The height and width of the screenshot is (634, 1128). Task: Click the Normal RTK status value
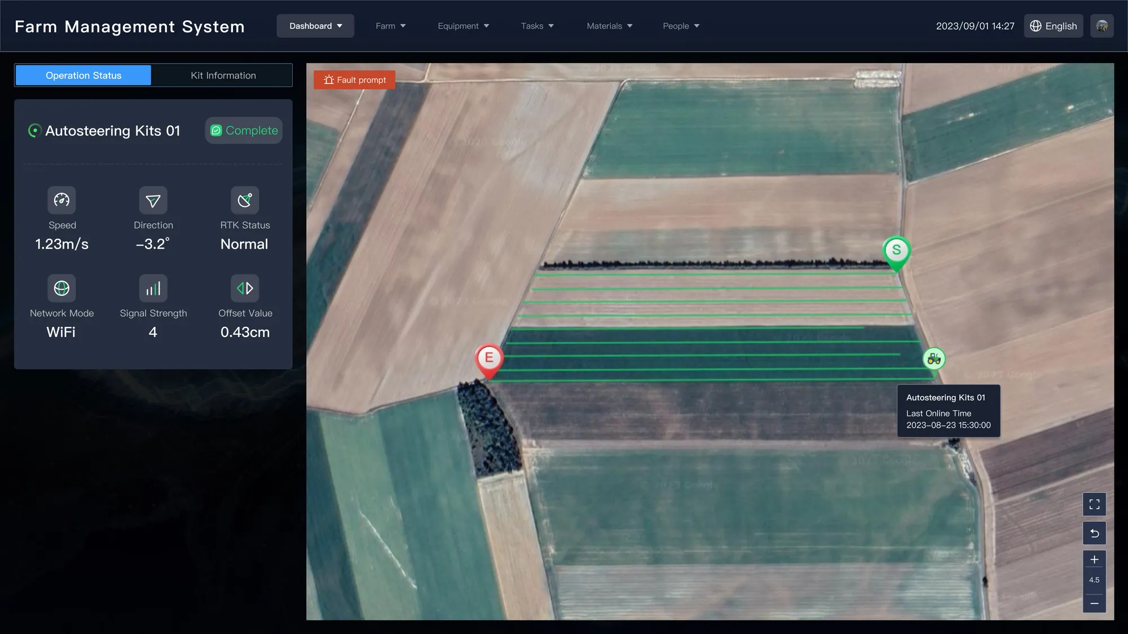(244, 244)
